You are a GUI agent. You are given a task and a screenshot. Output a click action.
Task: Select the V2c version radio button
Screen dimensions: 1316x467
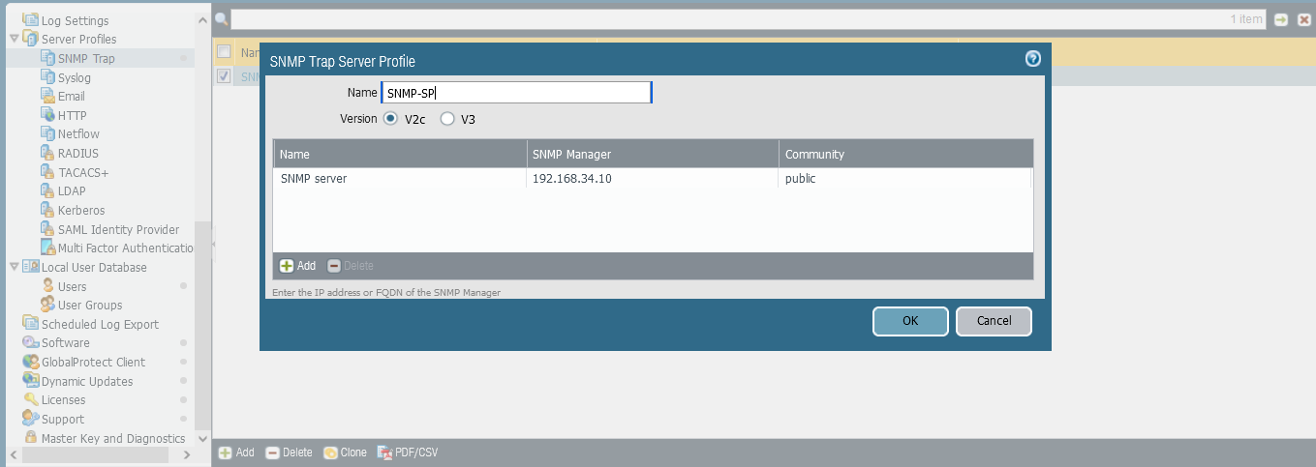(390, 119)
